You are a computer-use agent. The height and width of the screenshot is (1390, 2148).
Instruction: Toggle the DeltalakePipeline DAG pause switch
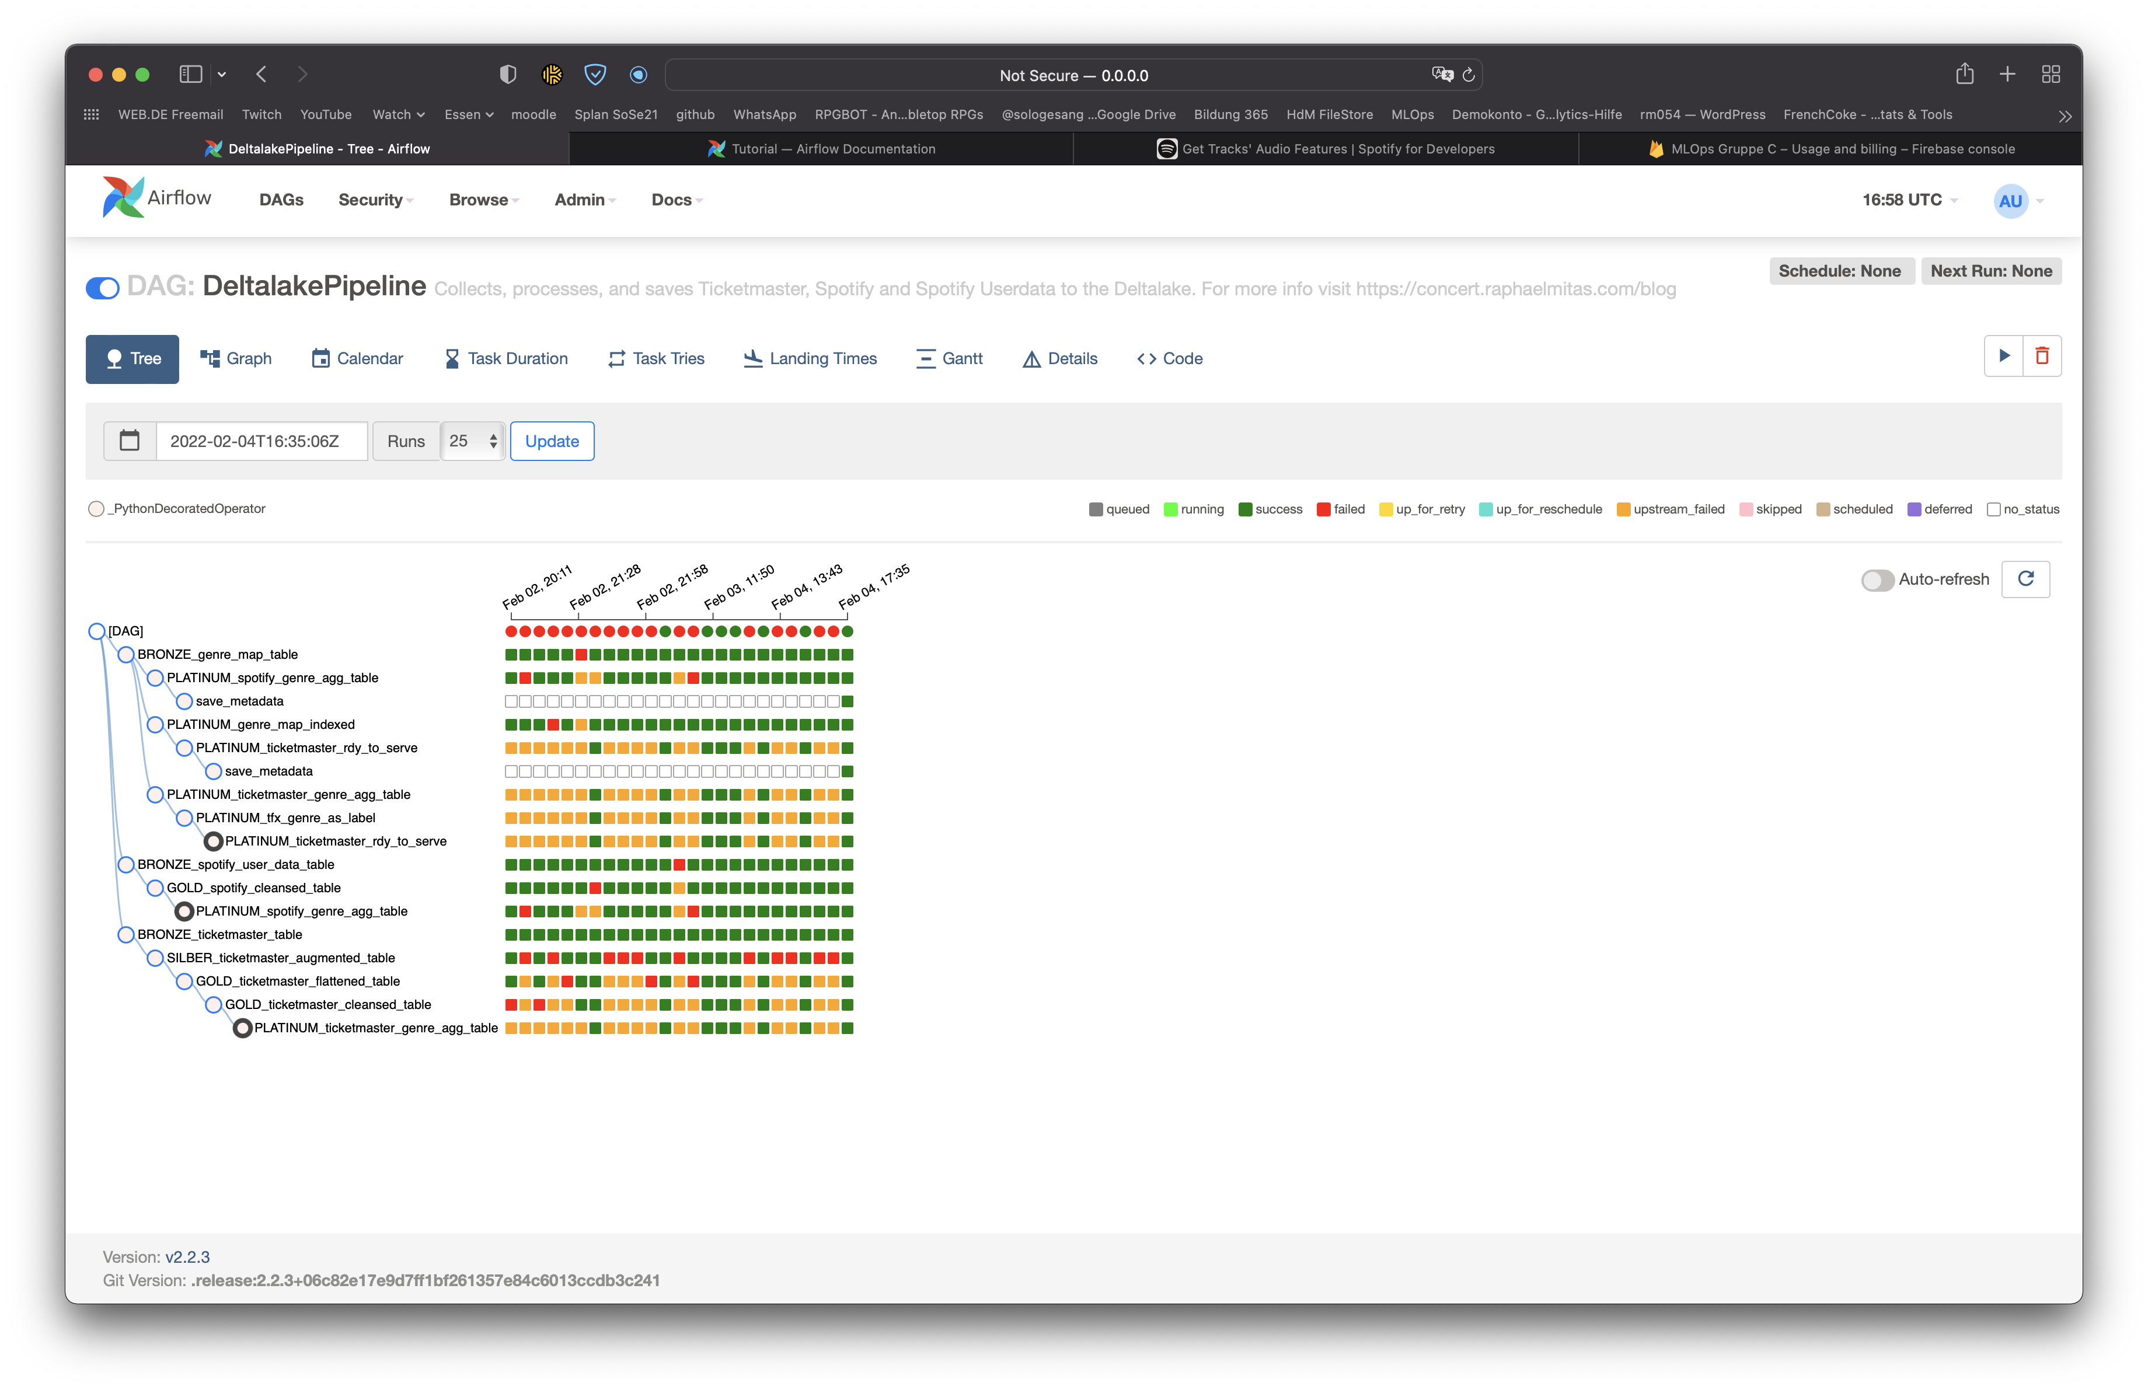pos(103,289)
